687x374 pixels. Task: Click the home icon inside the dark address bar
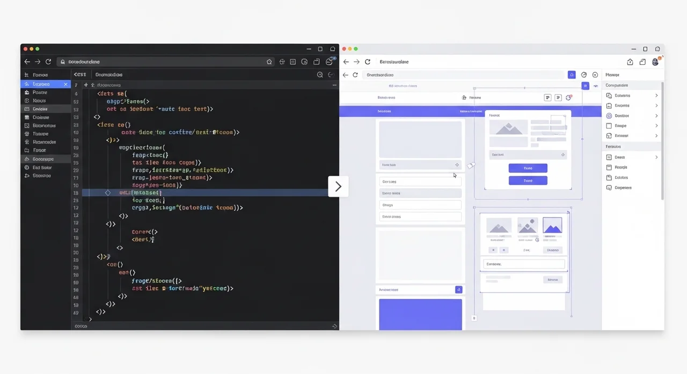(x=269, y=62)
